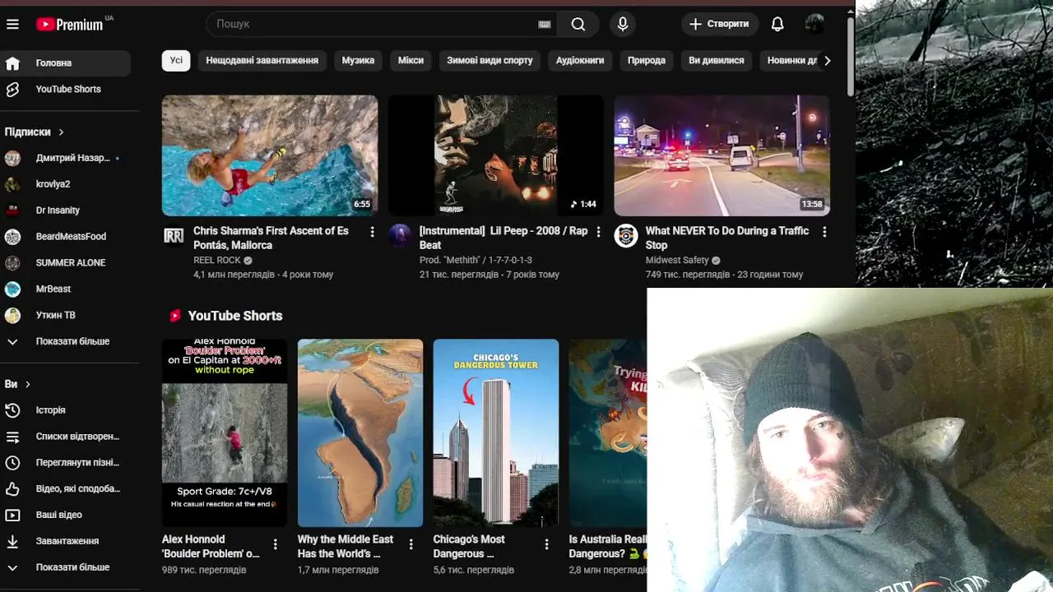Open Історія watch history

click(66, 410)
